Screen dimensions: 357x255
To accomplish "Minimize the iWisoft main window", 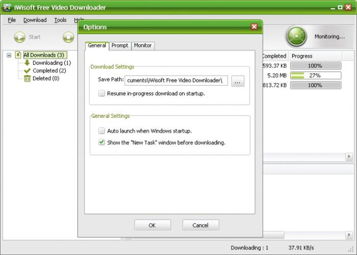I will (333, 7).
